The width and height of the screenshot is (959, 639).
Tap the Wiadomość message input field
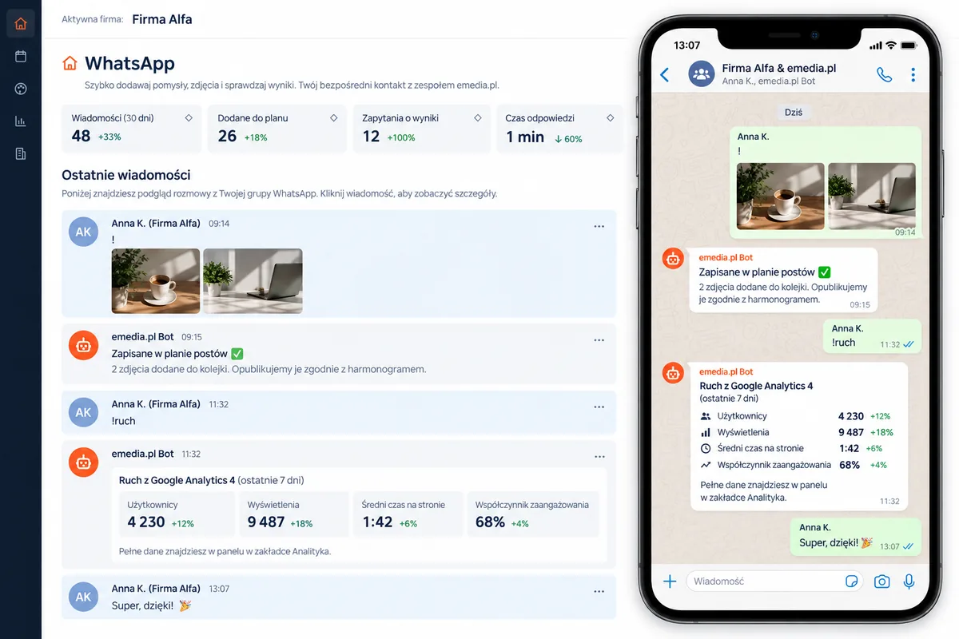[x=774, y=581]
